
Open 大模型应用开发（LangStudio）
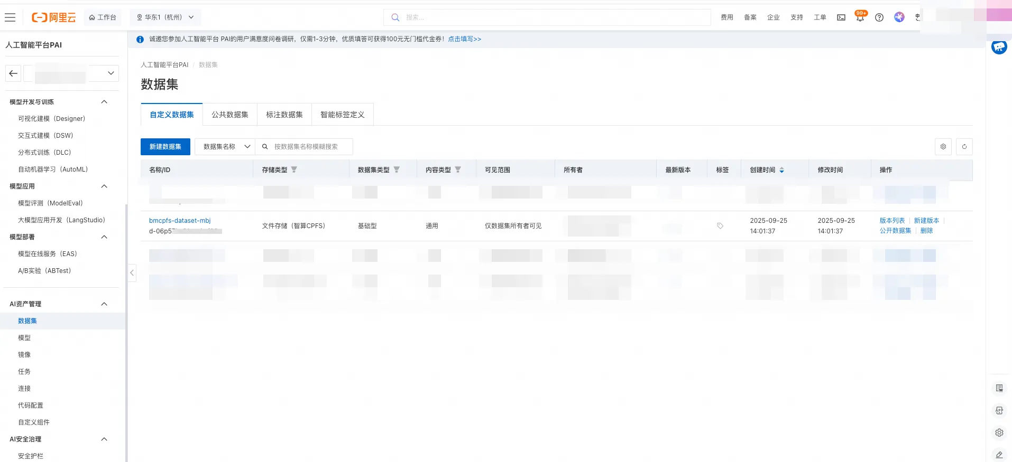(62, 220)
